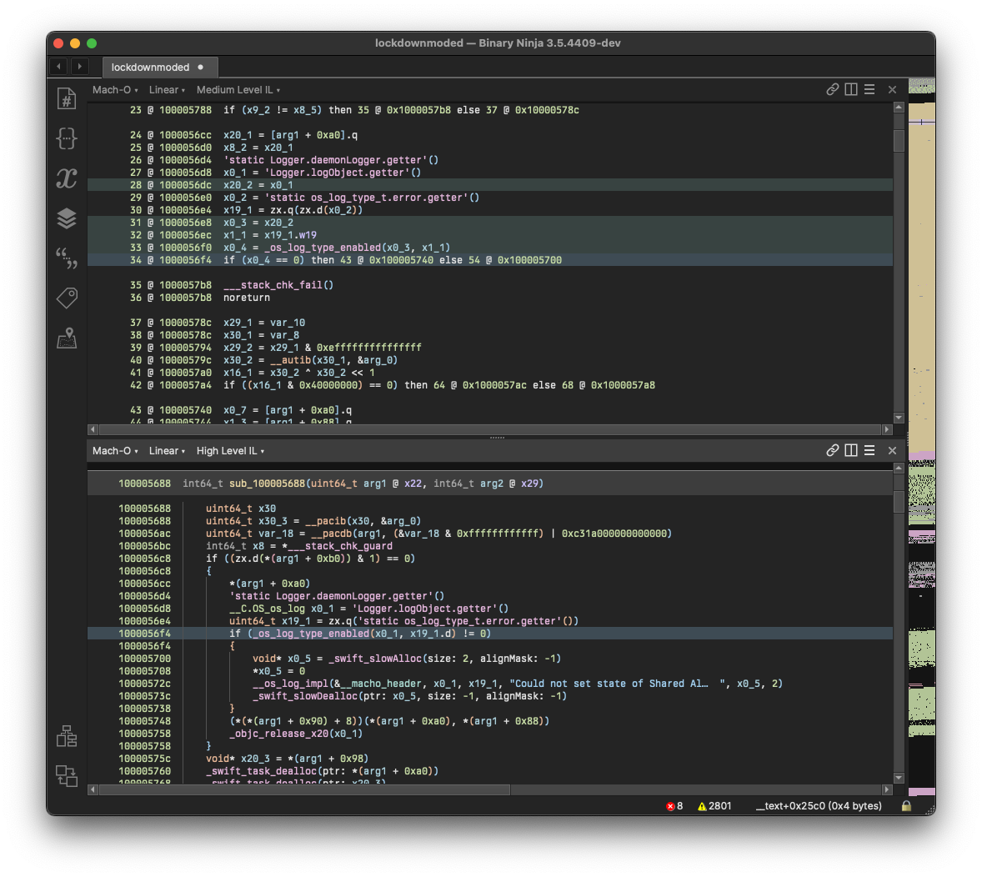
Task: Open the High Level IL view dropdown
Action: (225, 451)
